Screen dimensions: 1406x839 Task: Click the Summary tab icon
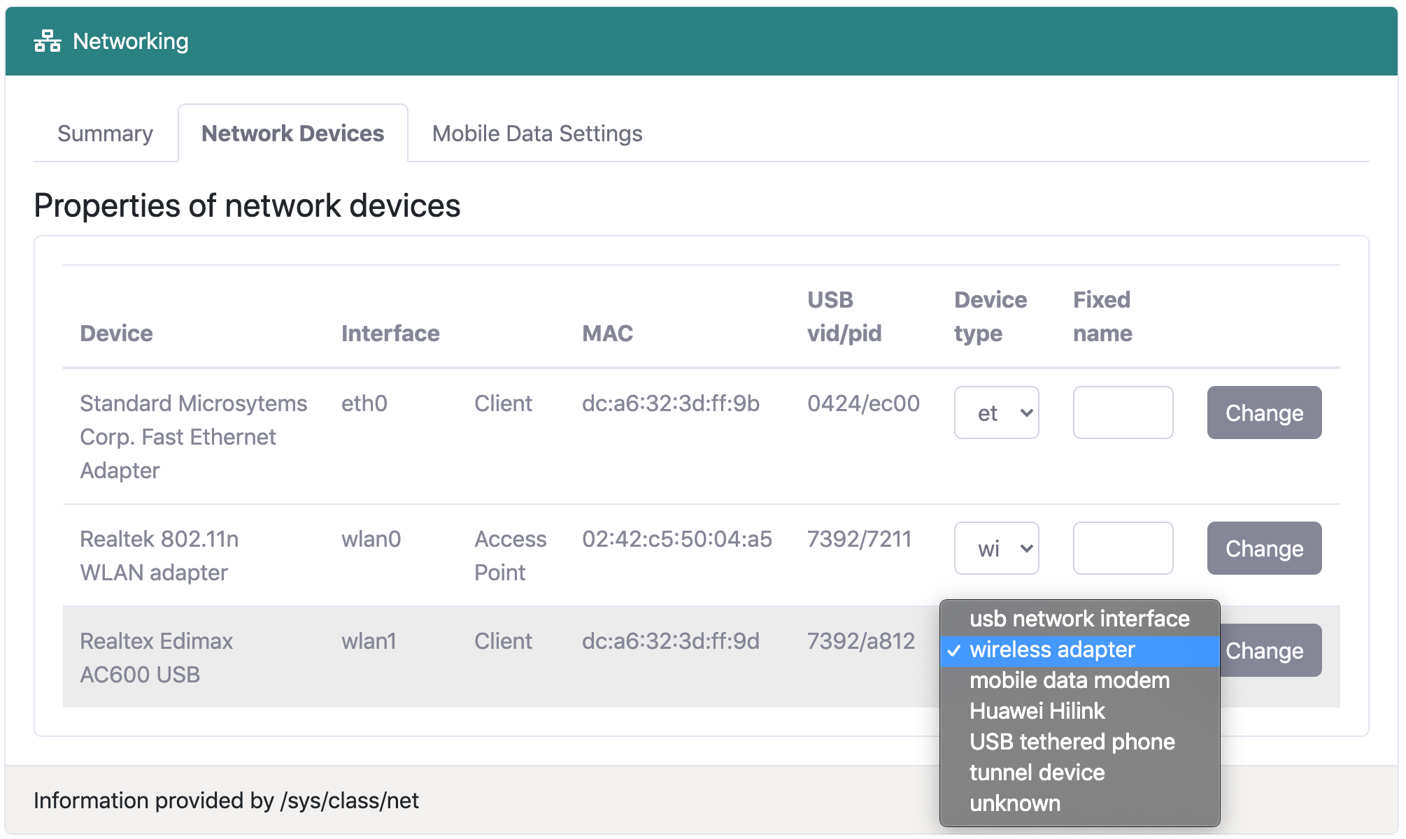(x=104, y=133)
